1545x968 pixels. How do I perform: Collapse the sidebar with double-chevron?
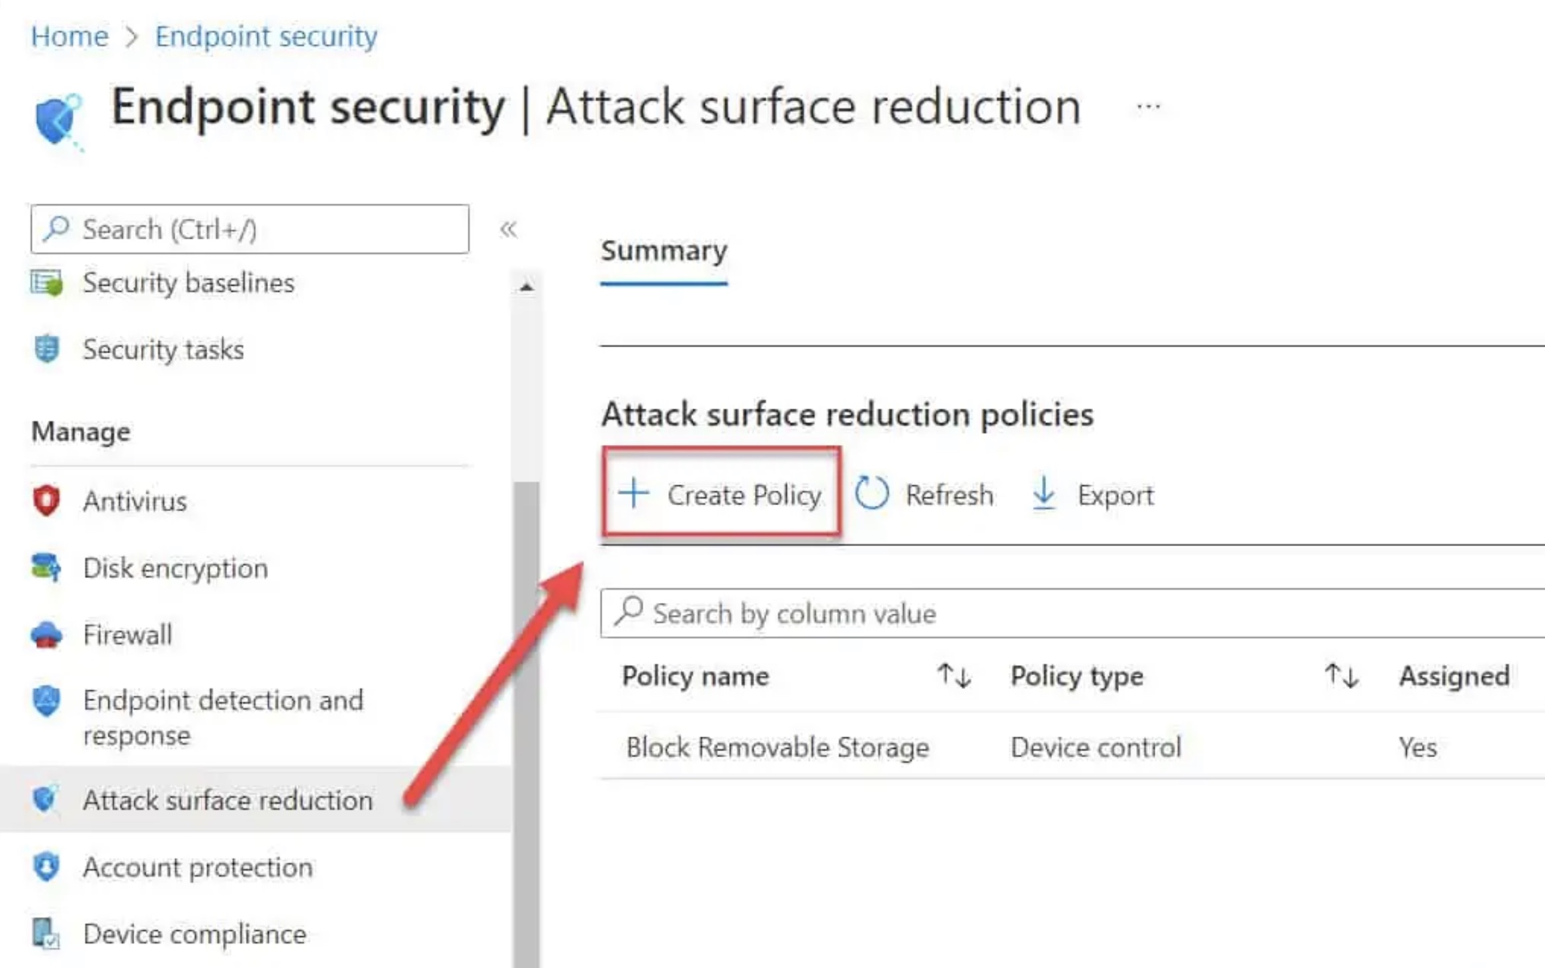[x=508, y=229]
